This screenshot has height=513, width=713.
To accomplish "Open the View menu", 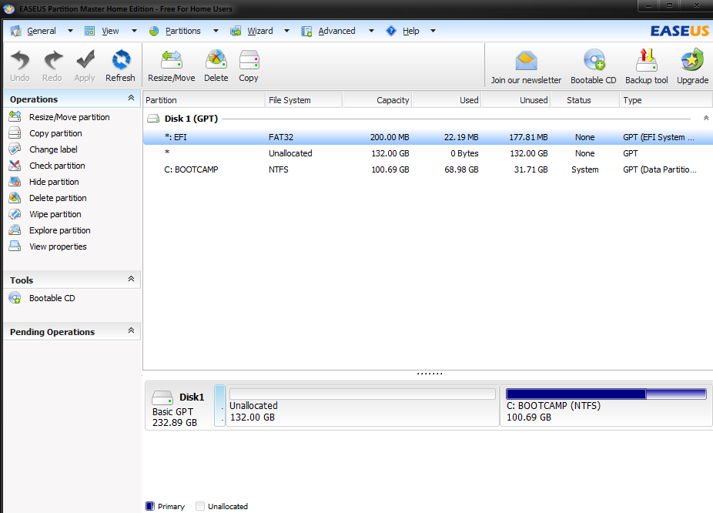I will pos(110,31).
